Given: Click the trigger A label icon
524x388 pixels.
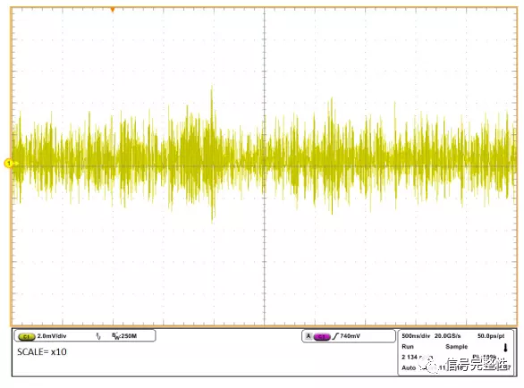Looking at the screenshot, I should 308,336.
